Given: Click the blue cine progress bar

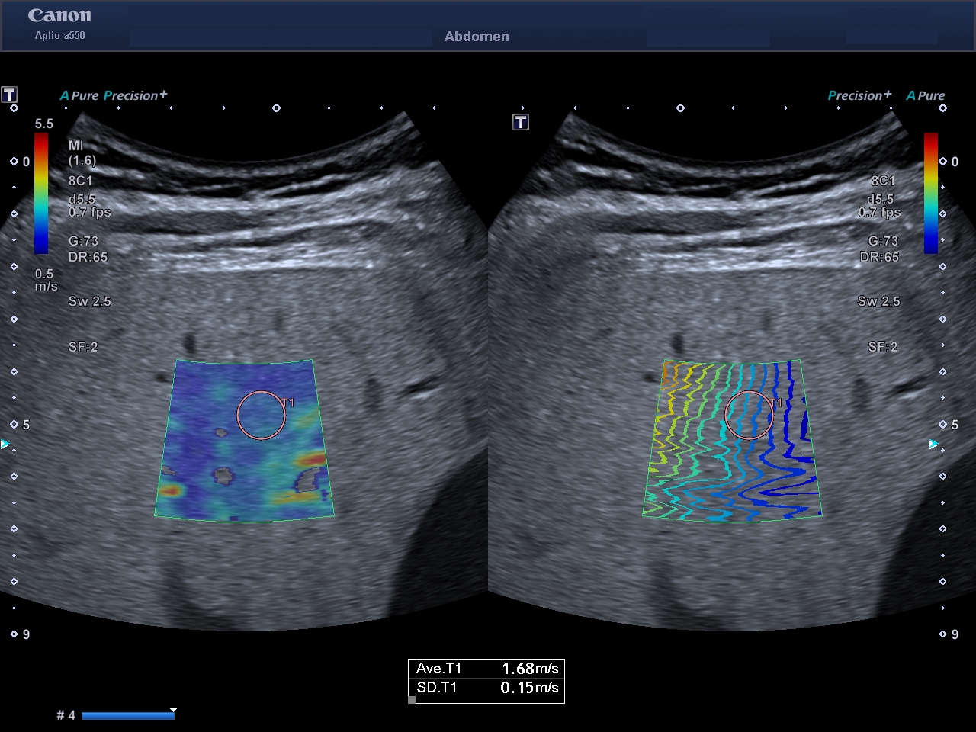Looking at the screenshot, I should 128,715.
